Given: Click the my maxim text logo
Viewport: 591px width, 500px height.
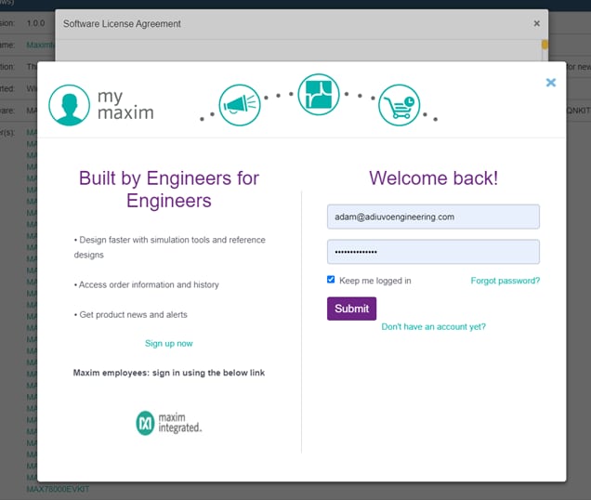Looking at the screenshot, I should [125, 105].
